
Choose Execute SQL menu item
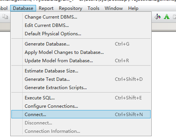pyautogui.click(x=81, y=98)
